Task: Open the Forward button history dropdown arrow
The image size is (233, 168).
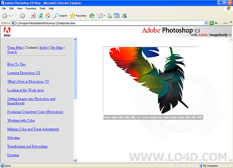Action: tap(28, 16)
